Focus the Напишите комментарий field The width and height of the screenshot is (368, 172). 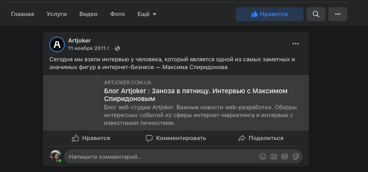183,156
